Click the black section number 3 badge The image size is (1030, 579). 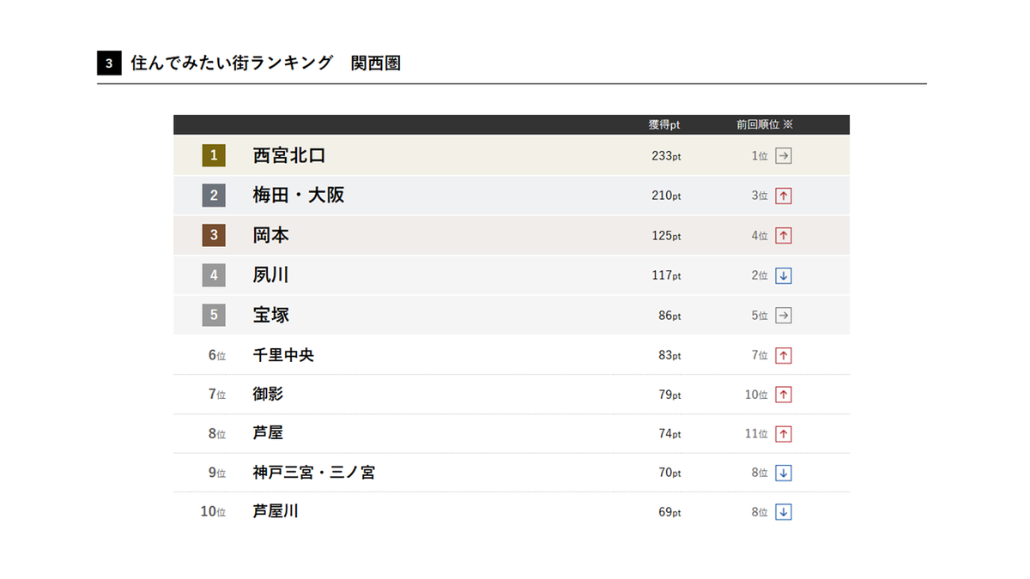(x=109, y=63)
